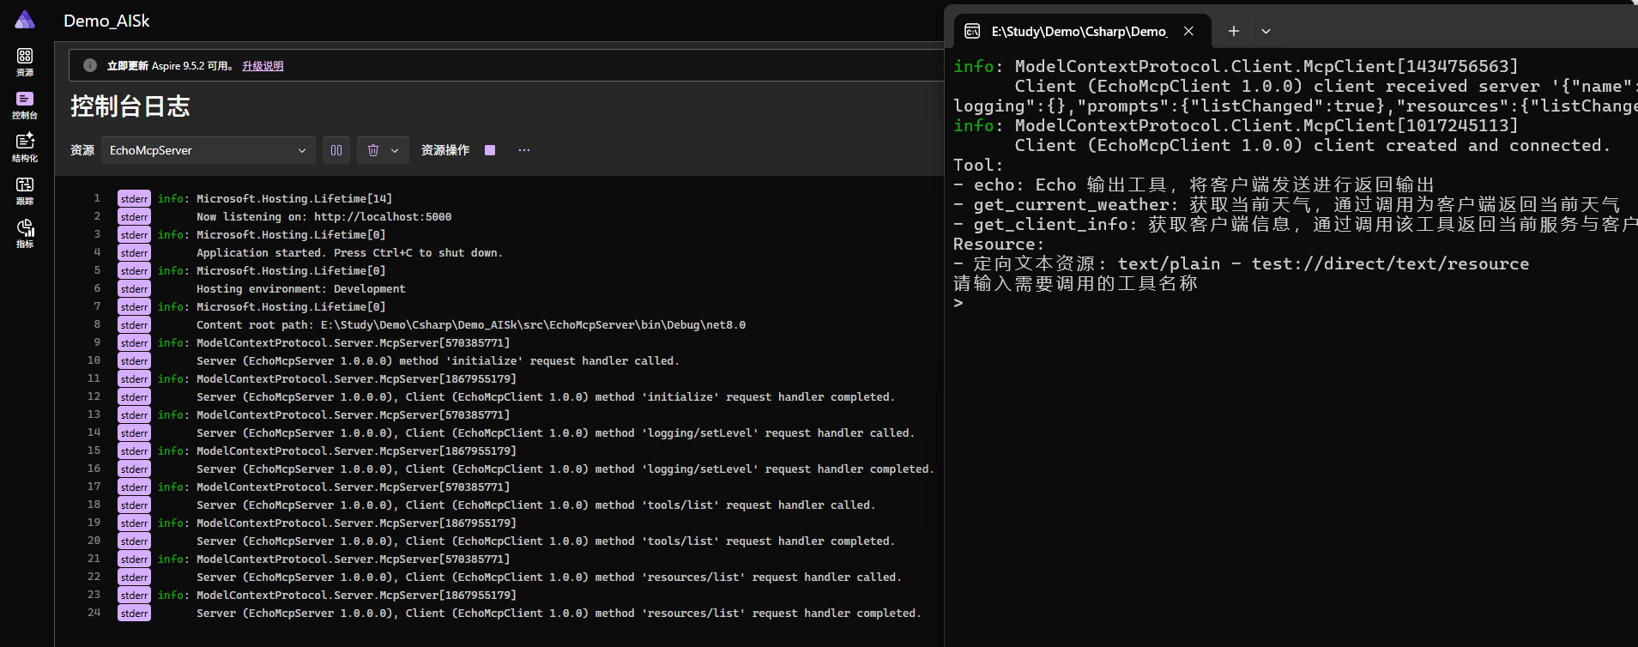Click line 14 'logging/setLevel' handler called
The height and width of the screenshot is (647, 1638).
tap(556, 433)
